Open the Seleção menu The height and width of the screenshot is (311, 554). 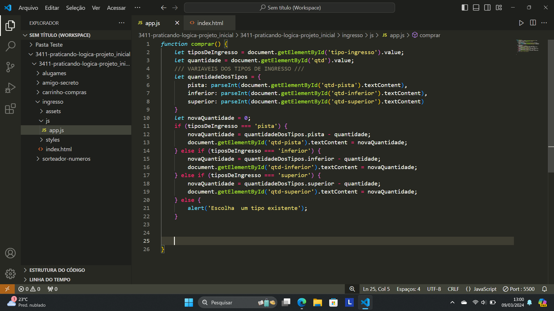(x=76, y=8)
